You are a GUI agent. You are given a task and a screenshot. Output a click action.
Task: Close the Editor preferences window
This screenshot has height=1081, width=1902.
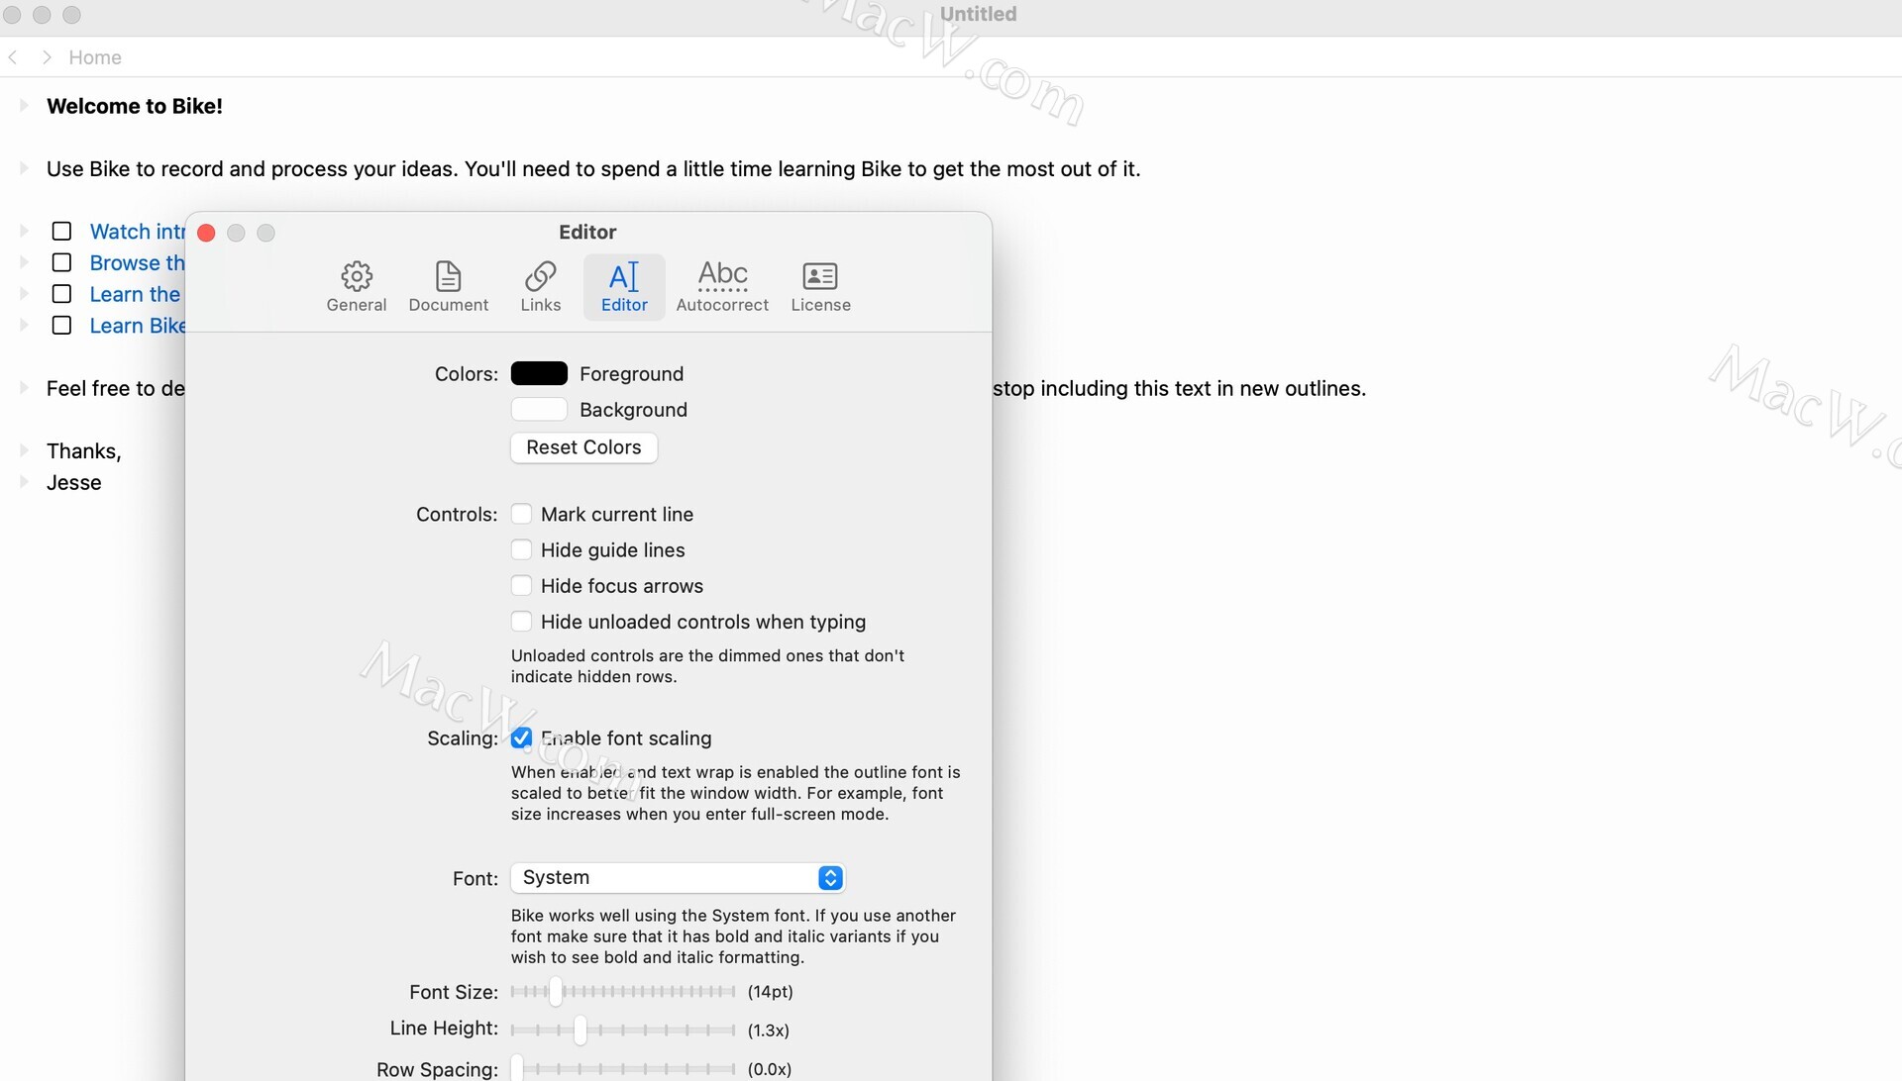click(207, 233)
